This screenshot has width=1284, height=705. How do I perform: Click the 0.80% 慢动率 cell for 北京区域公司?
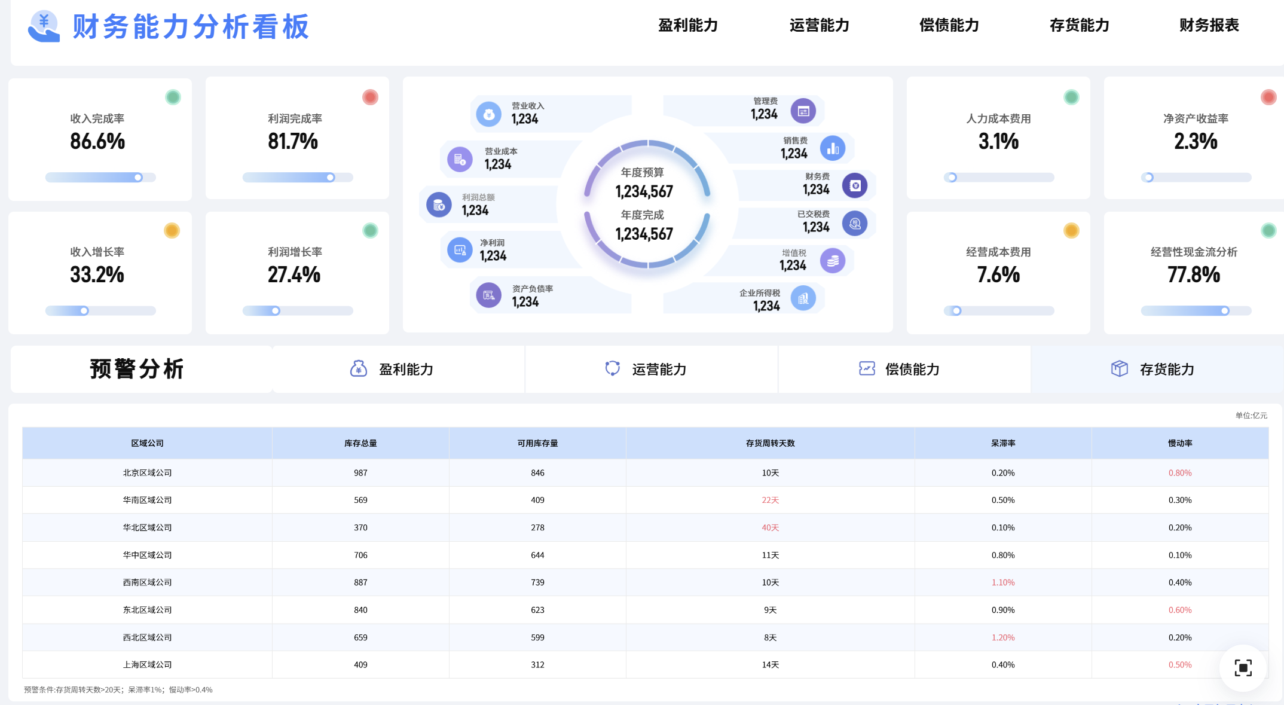click(1180, 473)
